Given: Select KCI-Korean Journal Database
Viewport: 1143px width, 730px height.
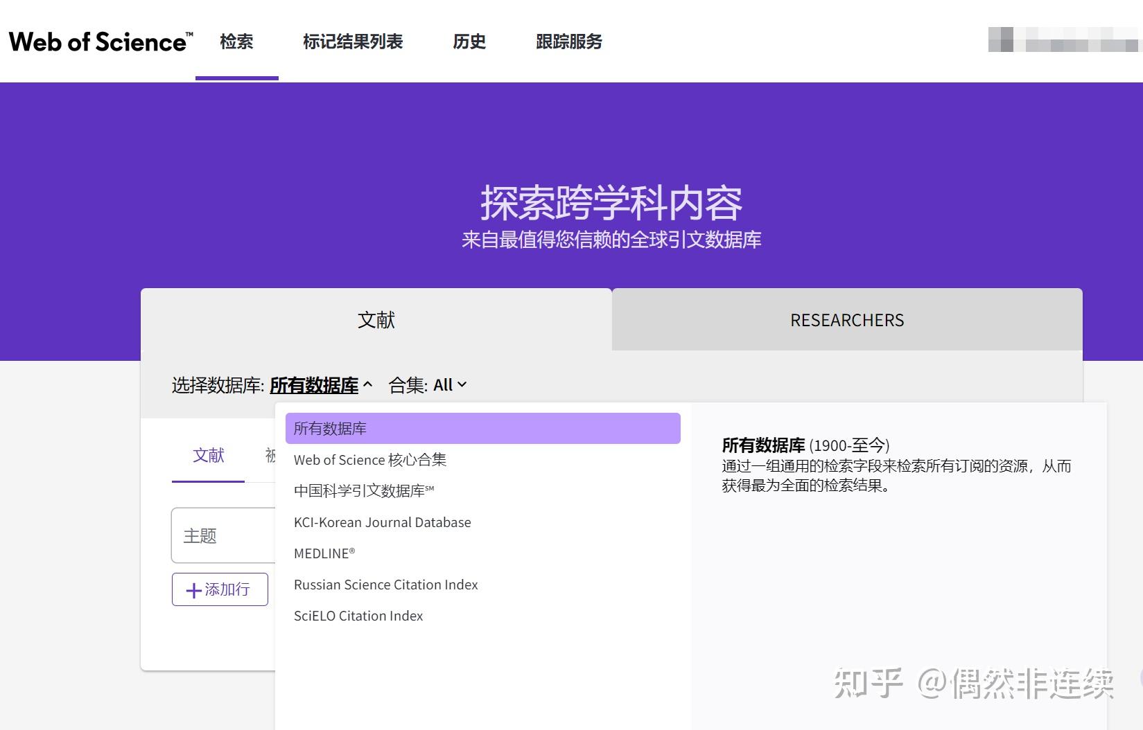Looking at the screenshot, I should 382,522.
